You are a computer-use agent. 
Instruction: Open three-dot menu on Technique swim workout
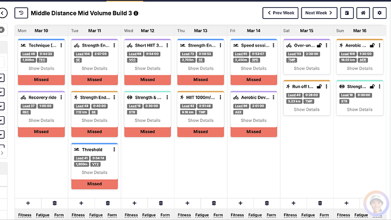click(x=61, y=45)
